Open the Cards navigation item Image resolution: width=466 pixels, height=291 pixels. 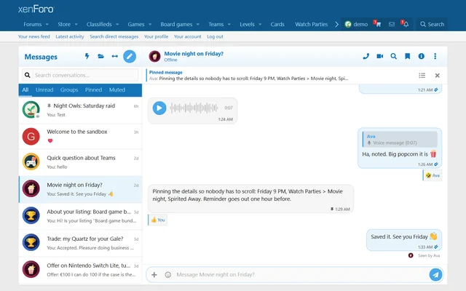277,24
